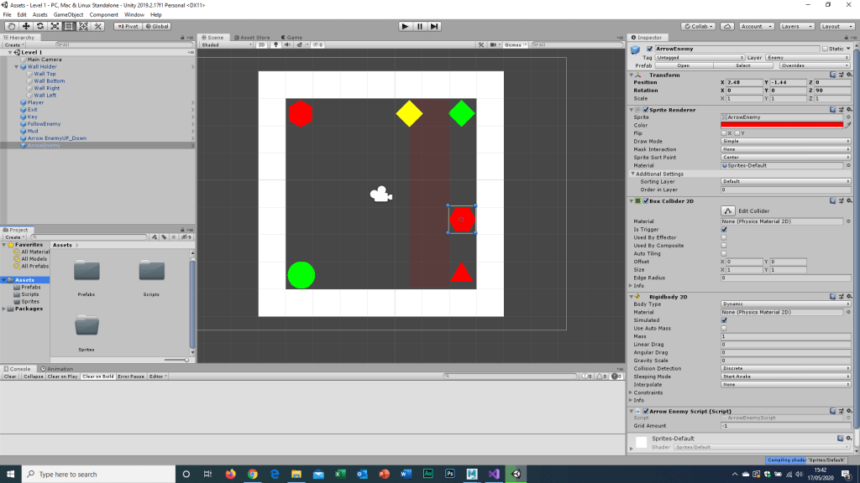Pick color with the eyedropper icon

[848, 125]
